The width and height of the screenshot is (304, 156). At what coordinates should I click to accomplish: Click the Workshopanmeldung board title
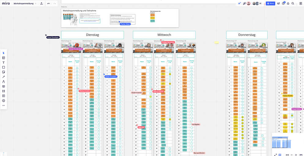point(24,3)
